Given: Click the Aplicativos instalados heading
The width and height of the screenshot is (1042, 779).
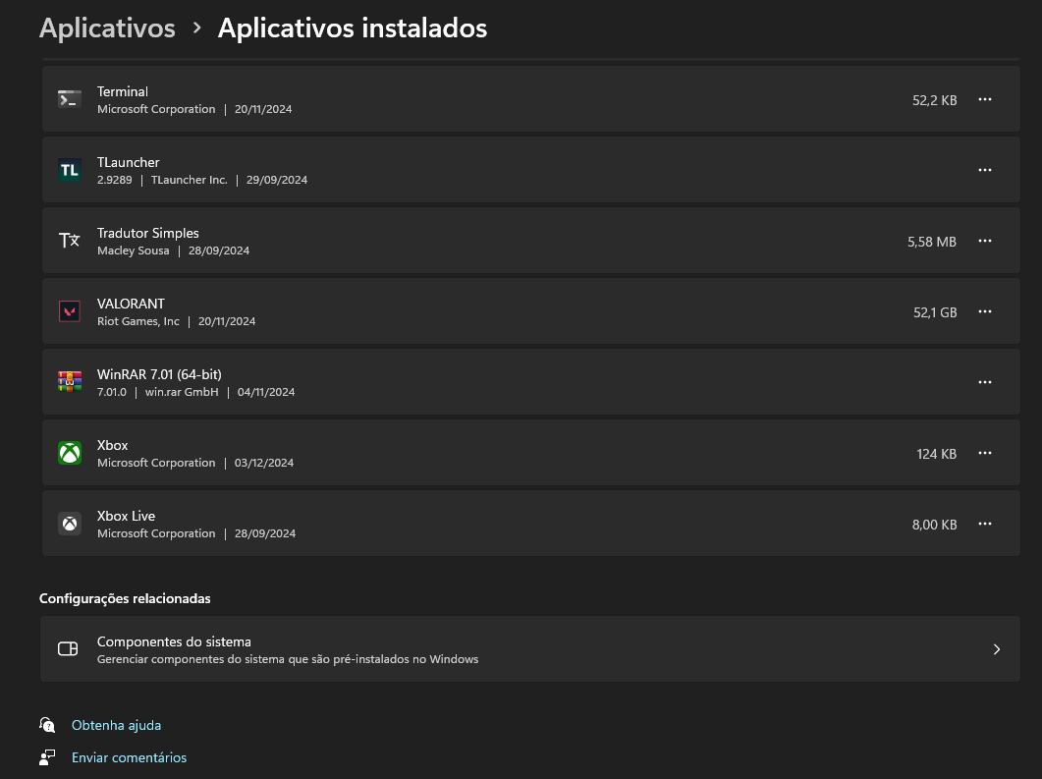Looking at the screenshot, I should click(x=353, y=28).
